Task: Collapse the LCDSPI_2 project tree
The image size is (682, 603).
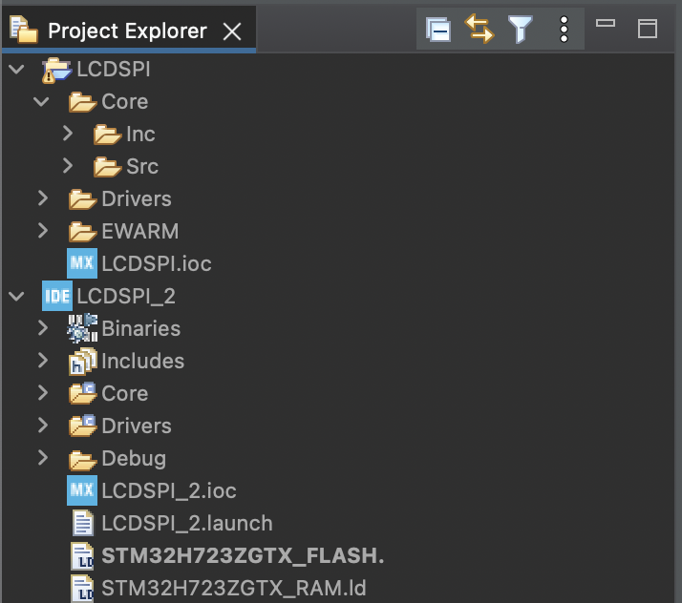Action: pos(16,296)
